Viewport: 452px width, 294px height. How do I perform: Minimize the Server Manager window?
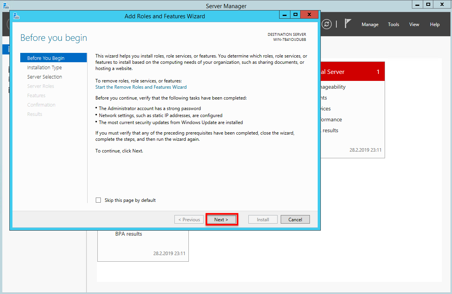pyautogui.click(x=417, y=4)
